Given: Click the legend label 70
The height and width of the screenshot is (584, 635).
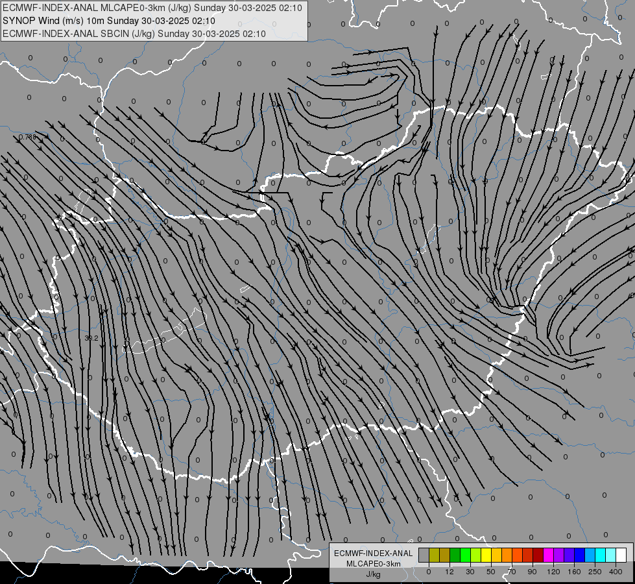Looking at the screenshot, I should click(x=512, y=572).
